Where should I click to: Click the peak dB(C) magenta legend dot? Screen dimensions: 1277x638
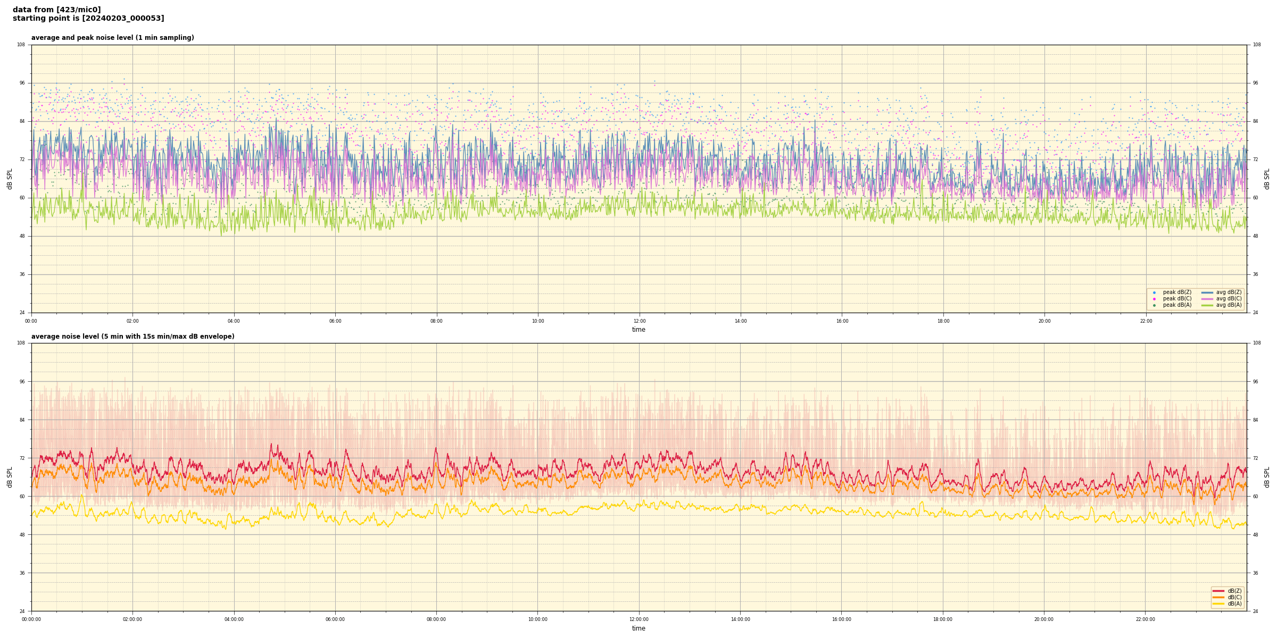1154,299
